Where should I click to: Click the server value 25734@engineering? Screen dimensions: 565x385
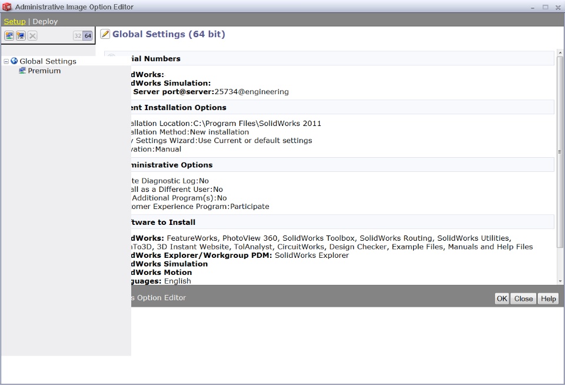pos(251,92)
